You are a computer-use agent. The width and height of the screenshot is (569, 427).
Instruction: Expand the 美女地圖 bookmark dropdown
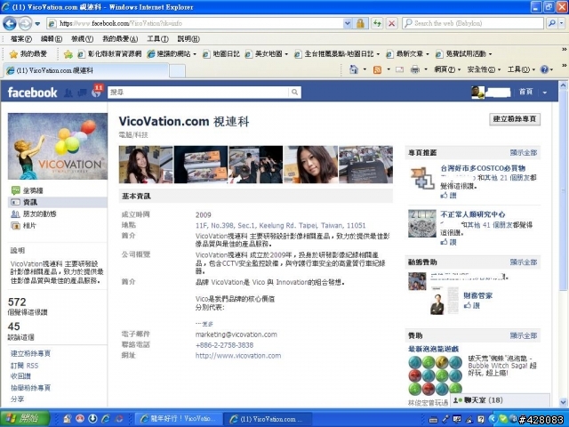click(x=286, y=54)
